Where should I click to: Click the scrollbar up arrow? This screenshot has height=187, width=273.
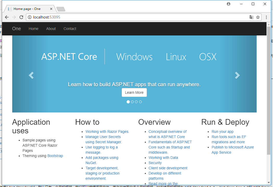269,24
